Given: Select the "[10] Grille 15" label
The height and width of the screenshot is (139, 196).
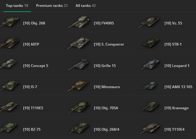Looking at the screenshot, I should (105, 66).
